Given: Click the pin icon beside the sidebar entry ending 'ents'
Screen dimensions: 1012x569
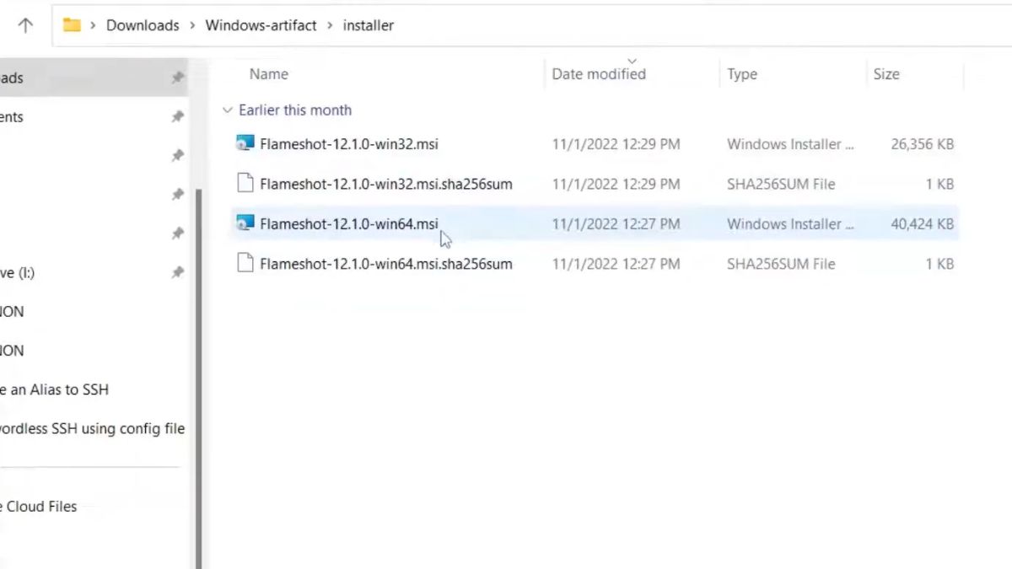Looking at the screenshot, I should tap(177, 116).
